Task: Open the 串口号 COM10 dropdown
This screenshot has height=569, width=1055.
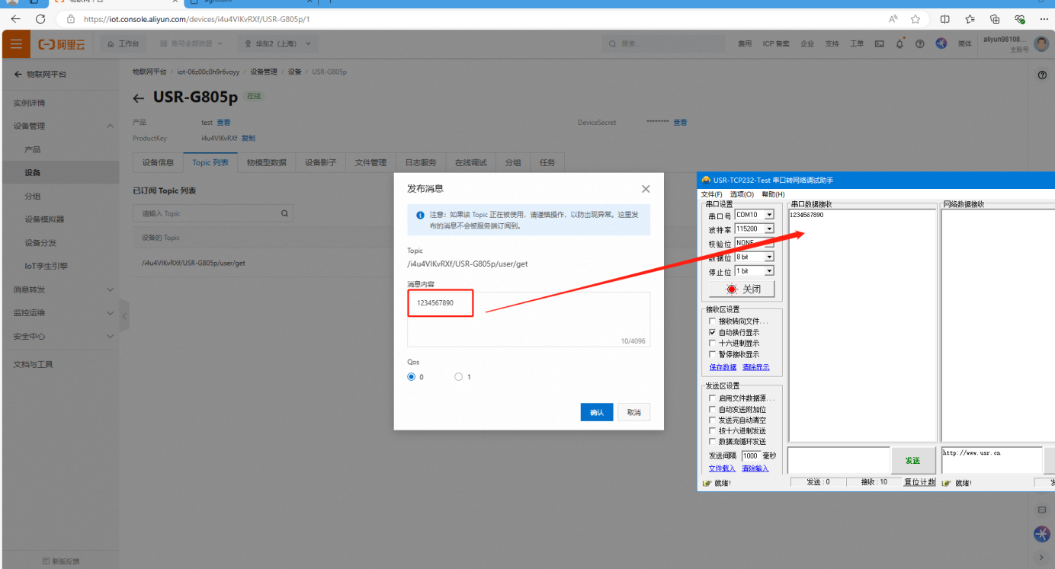Action: (x=769, y=215)
